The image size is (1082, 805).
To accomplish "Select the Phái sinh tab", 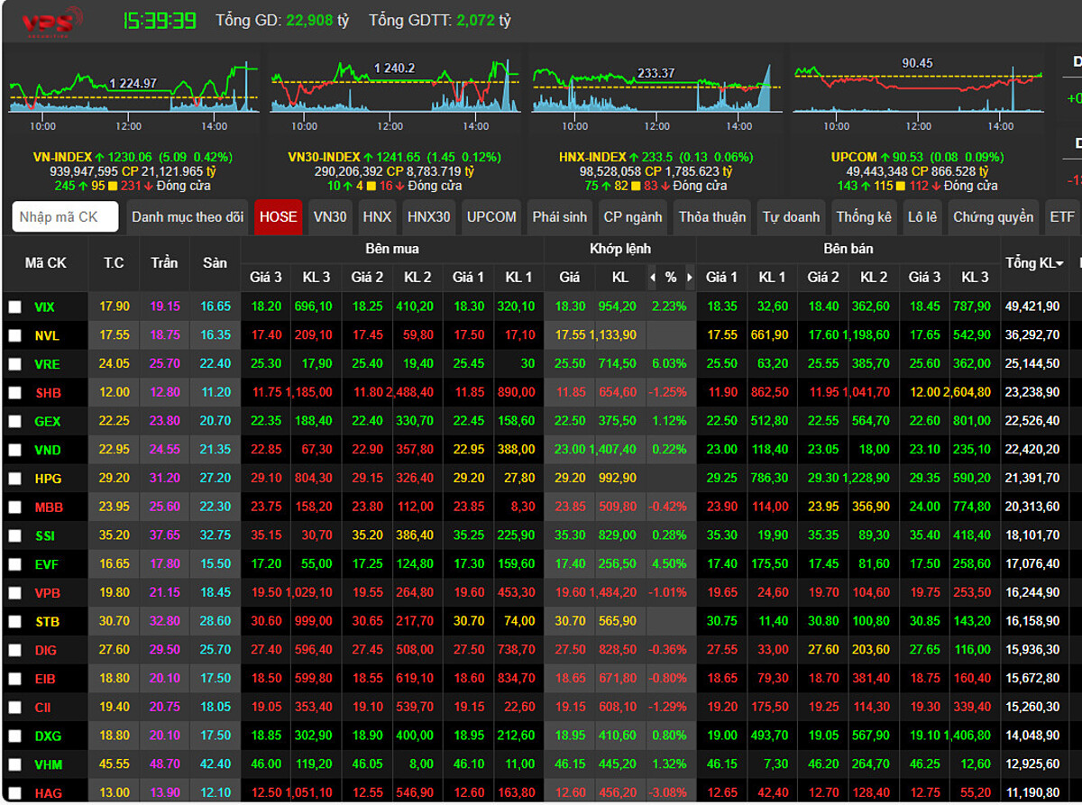I will [x=559, y=217].
